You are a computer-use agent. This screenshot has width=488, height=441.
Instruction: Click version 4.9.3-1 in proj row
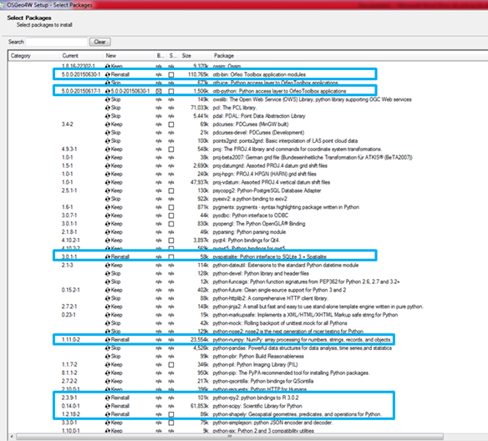(x=69, y=150)
